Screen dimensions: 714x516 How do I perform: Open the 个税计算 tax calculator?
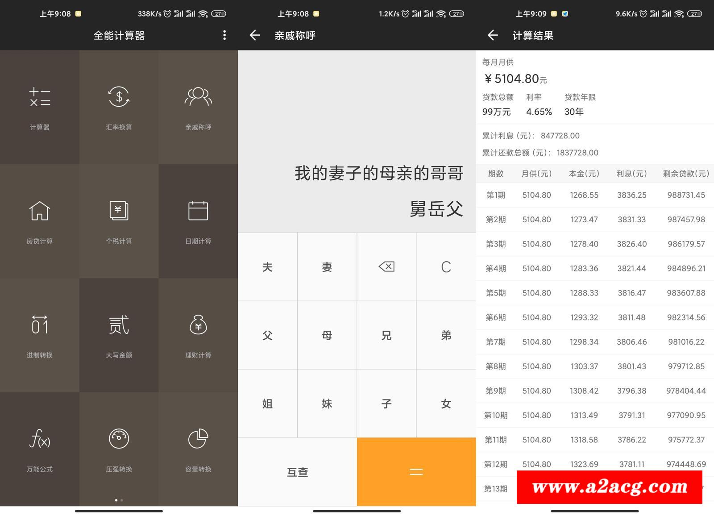coord(119,221)
